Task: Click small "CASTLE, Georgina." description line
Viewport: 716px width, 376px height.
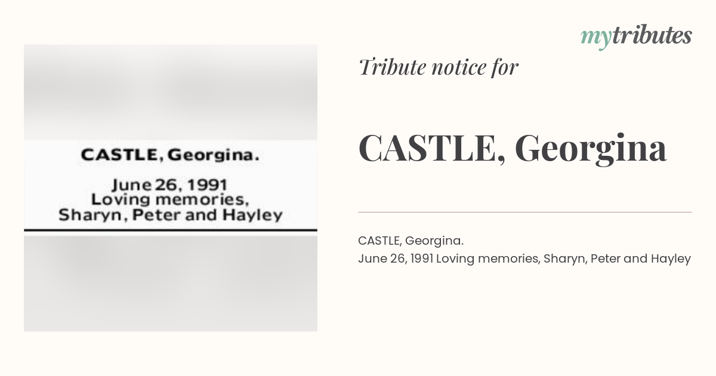Action: 411,241
